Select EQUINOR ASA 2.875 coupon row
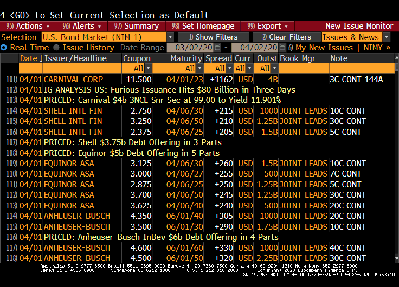 [x=197, y=185]
